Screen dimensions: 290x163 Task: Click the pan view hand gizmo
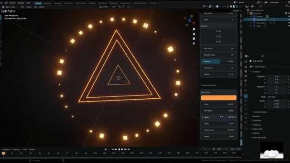[x=193, y=34]
